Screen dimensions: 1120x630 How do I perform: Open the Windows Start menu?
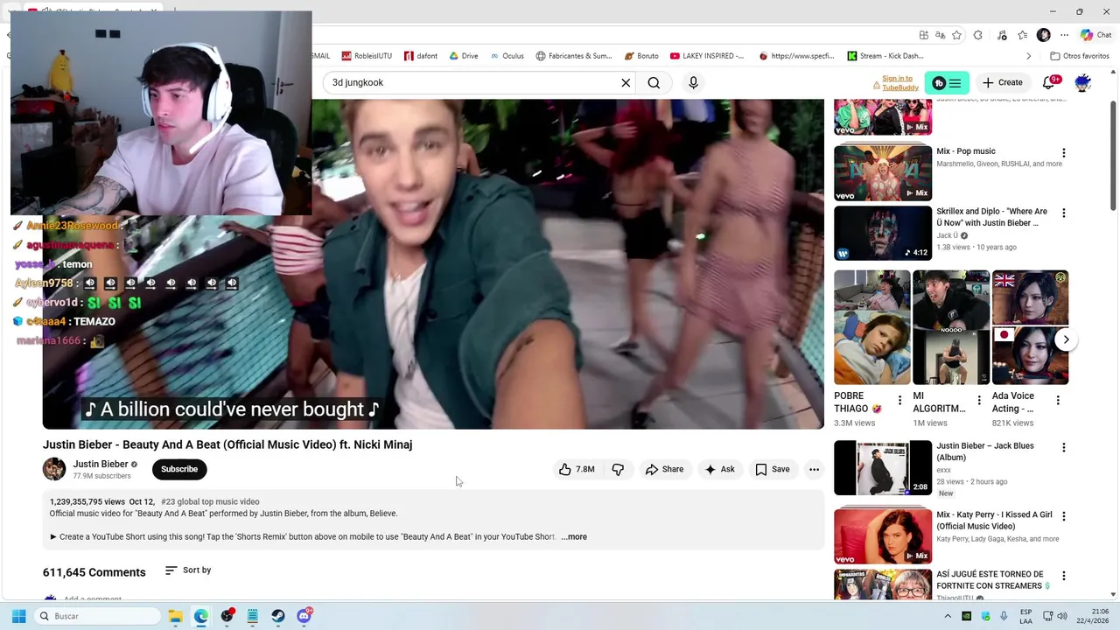pos(18,616)
